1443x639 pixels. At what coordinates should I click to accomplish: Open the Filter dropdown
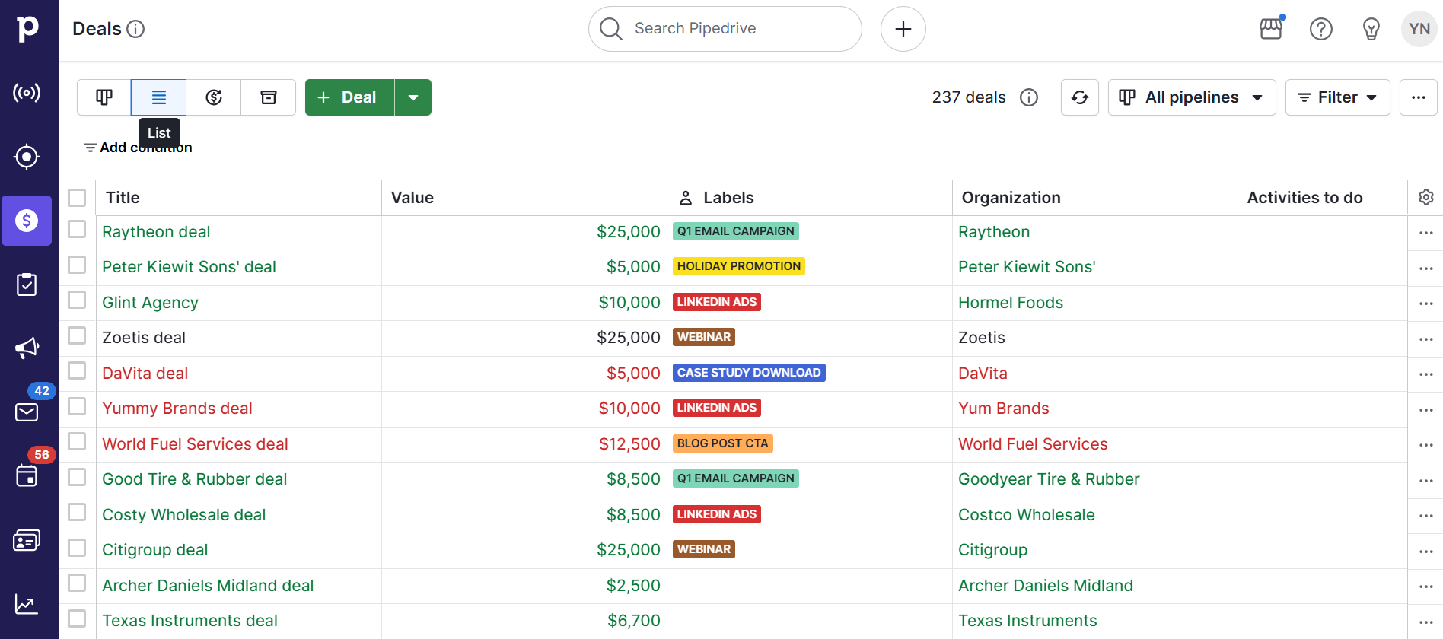pos(1337,97)
